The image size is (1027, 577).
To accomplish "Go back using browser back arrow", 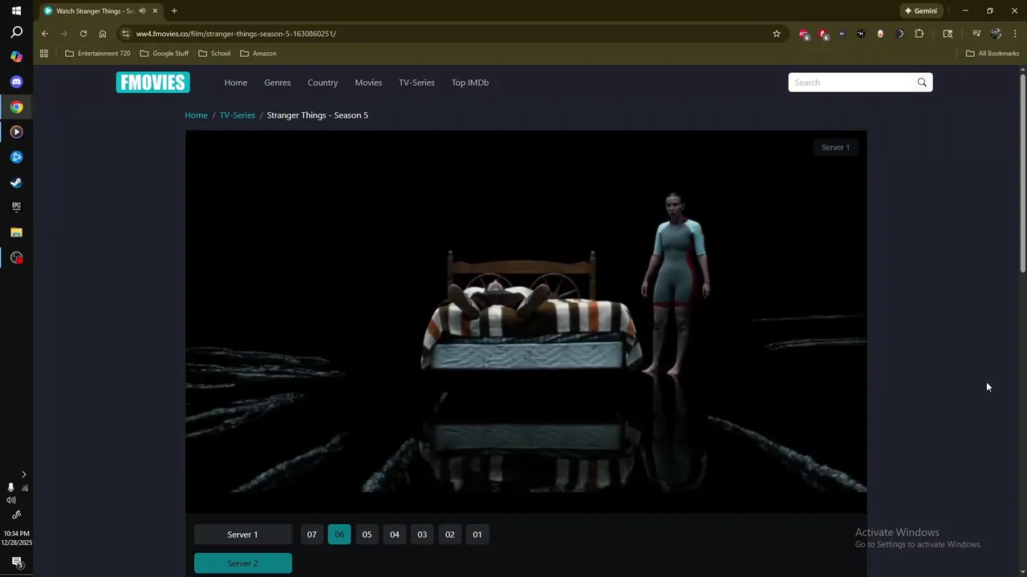I will point(45,34).
